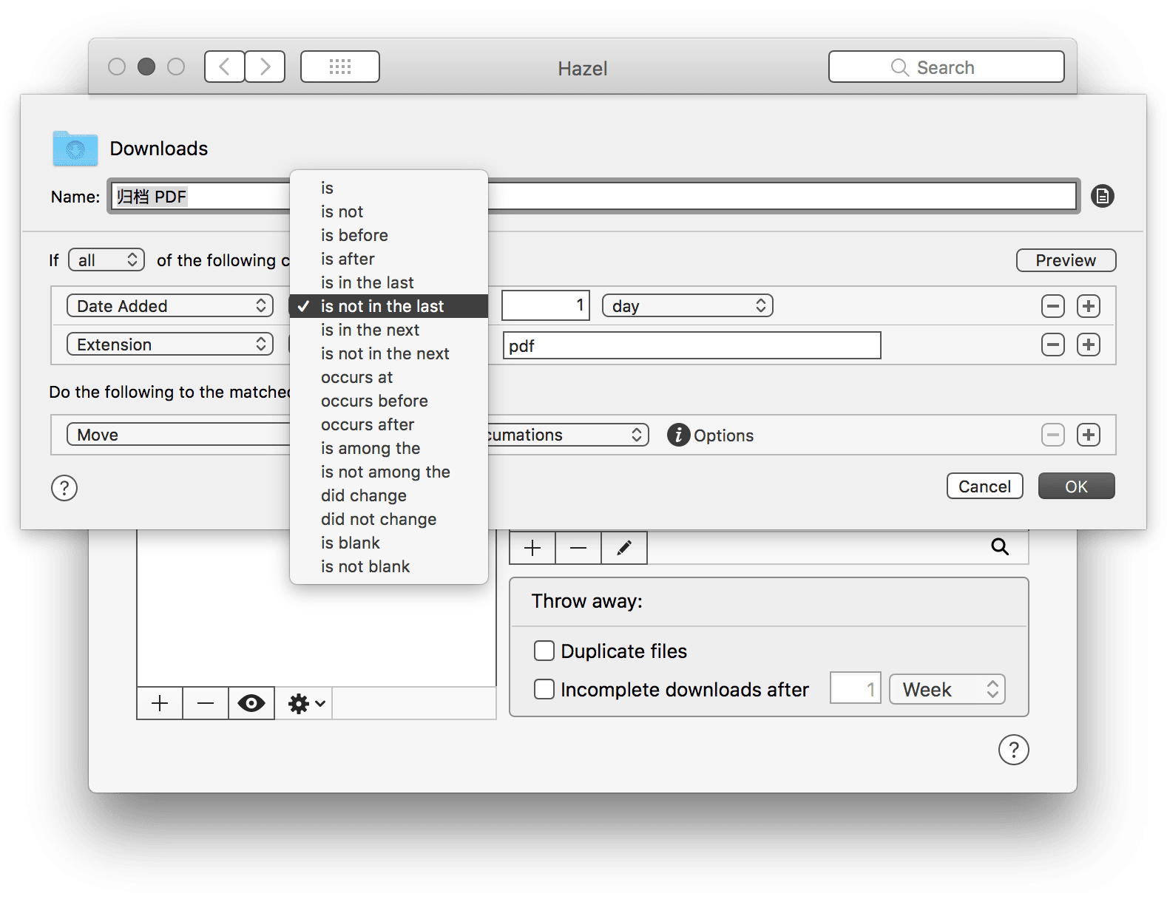Viewport: 1167px width, 902px height.
Task: Toggle Incomplete downloads after checkbox
Action: (544, 689)
